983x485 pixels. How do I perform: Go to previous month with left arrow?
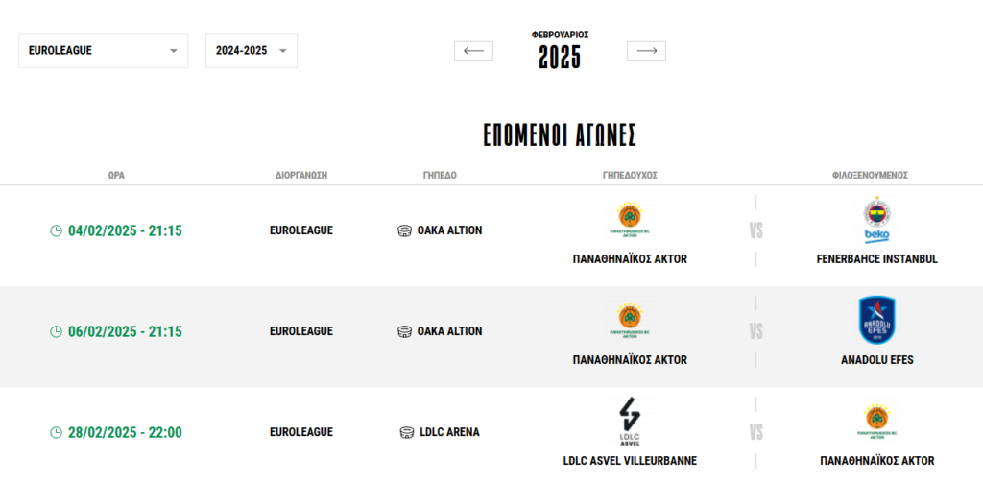(x=473, y=51)
